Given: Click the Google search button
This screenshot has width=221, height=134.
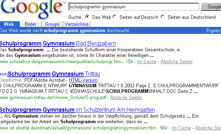Looking at the screenshot, I should pyautogui.click(x=211, y=7).
